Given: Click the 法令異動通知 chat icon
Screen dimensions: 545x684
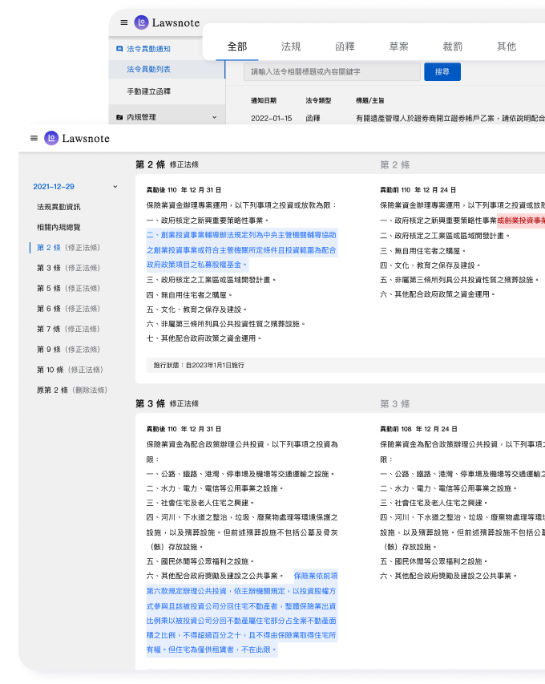Looking at the screenshot, I should tap(119, 49).
